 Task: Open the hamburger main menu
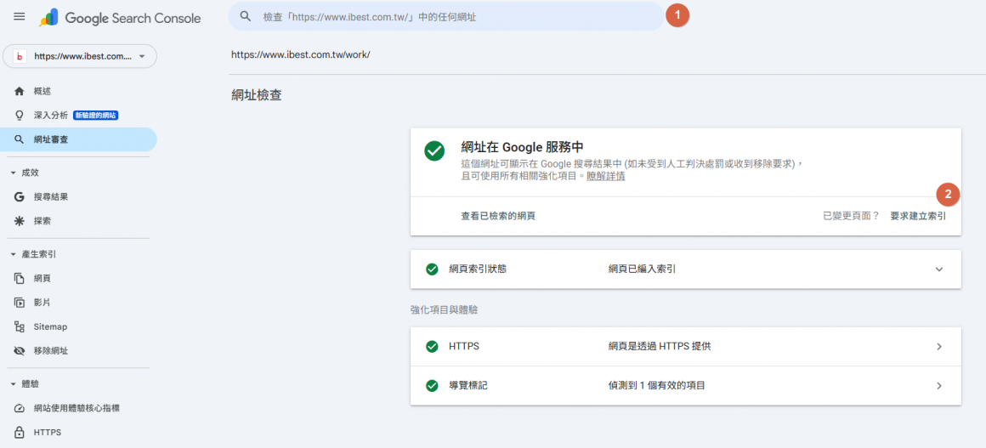coord(20,17)
